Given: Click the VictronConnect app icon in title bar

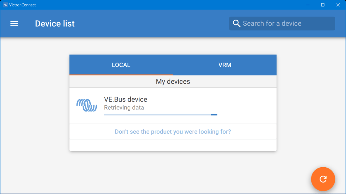Looking at the screenshot, I should 5,5.
